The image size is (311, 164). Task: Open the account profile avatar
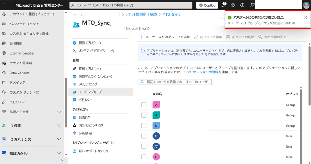pos(306,5)
